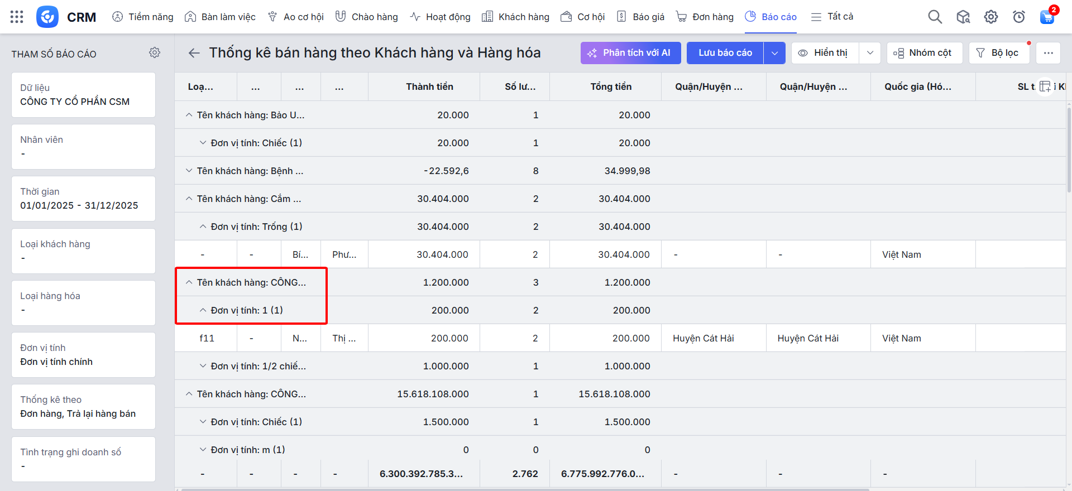
Task: Collapse the Tên khách hàng: Cảm group
Action: 189,199
